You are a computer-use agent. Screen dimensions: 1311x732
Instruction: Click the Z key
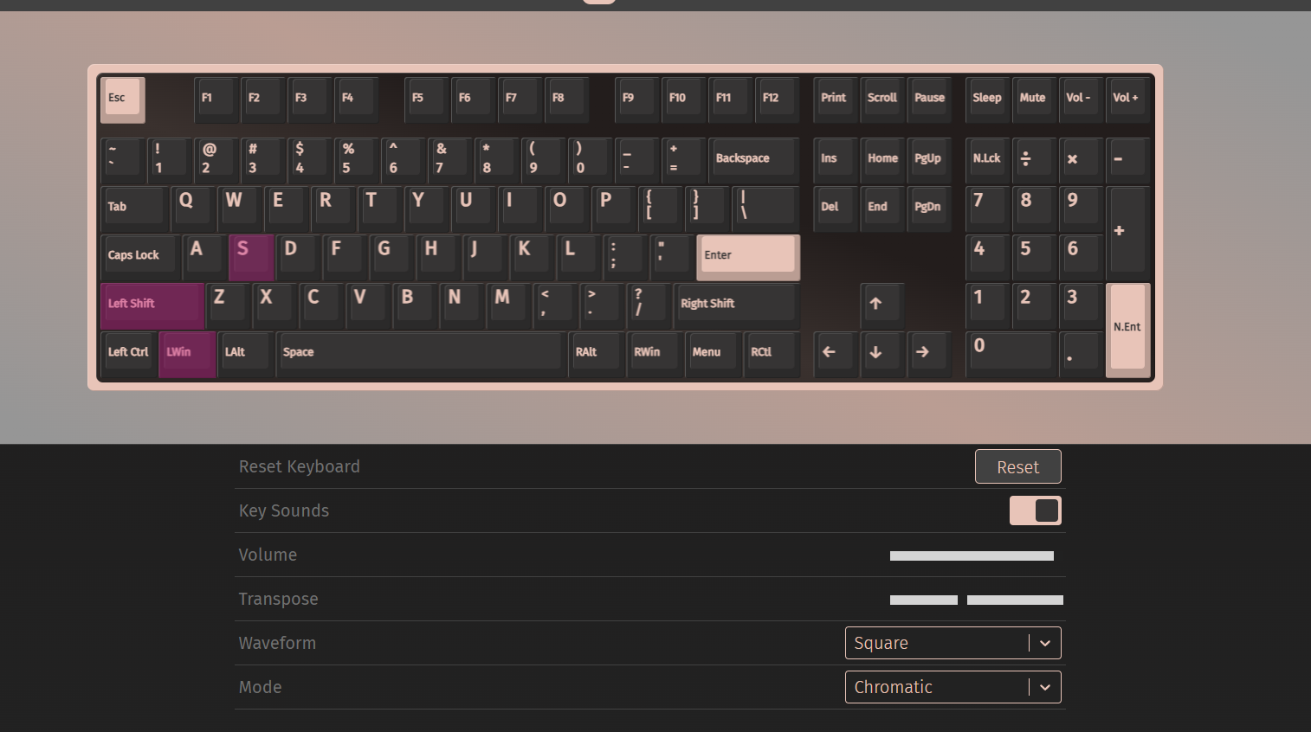pyautogui.click(x=228, y=305)
